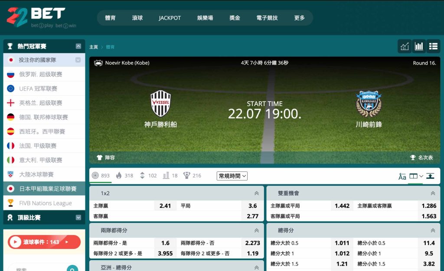Open the 更多 menu

click(299, 18)
